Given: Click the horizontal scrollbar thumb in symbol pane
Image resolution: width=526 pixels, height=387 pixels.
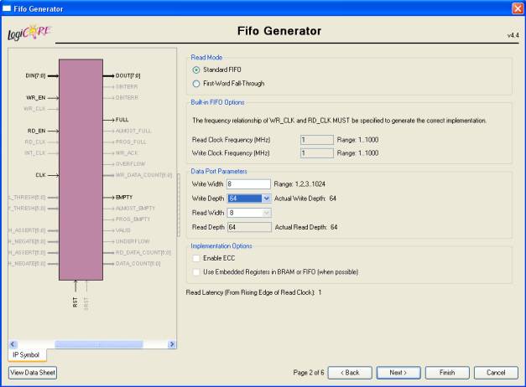Looking at the screenshot, I should pos(99,344).
